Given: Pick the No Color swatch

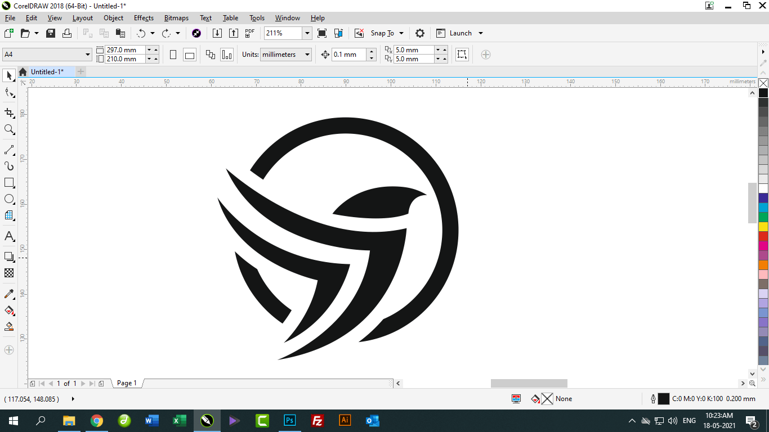Looking at the screenshot, I should tap(763, 83).
